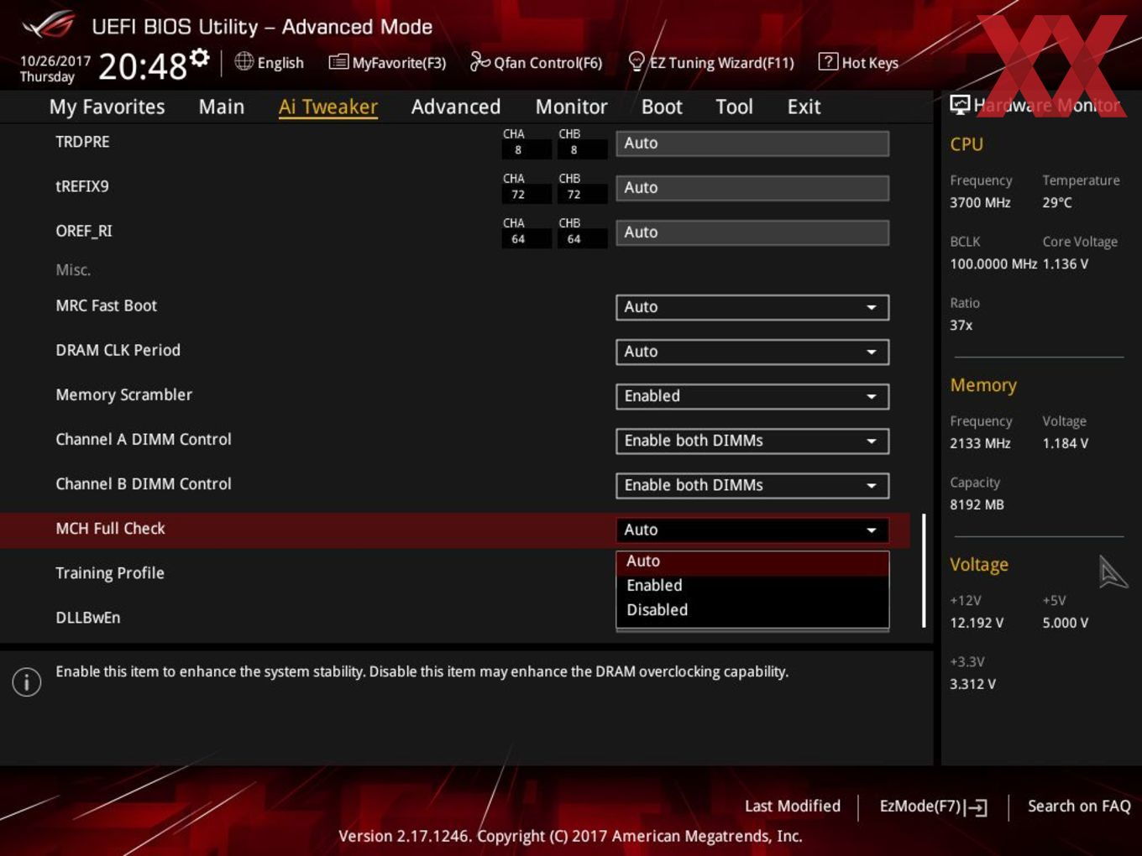The width and height of the screenshot is (1142, 856).
Task: Launch EZ Tuning Wizard(F11) bulb icon
Action: click(x=636, y=61)
